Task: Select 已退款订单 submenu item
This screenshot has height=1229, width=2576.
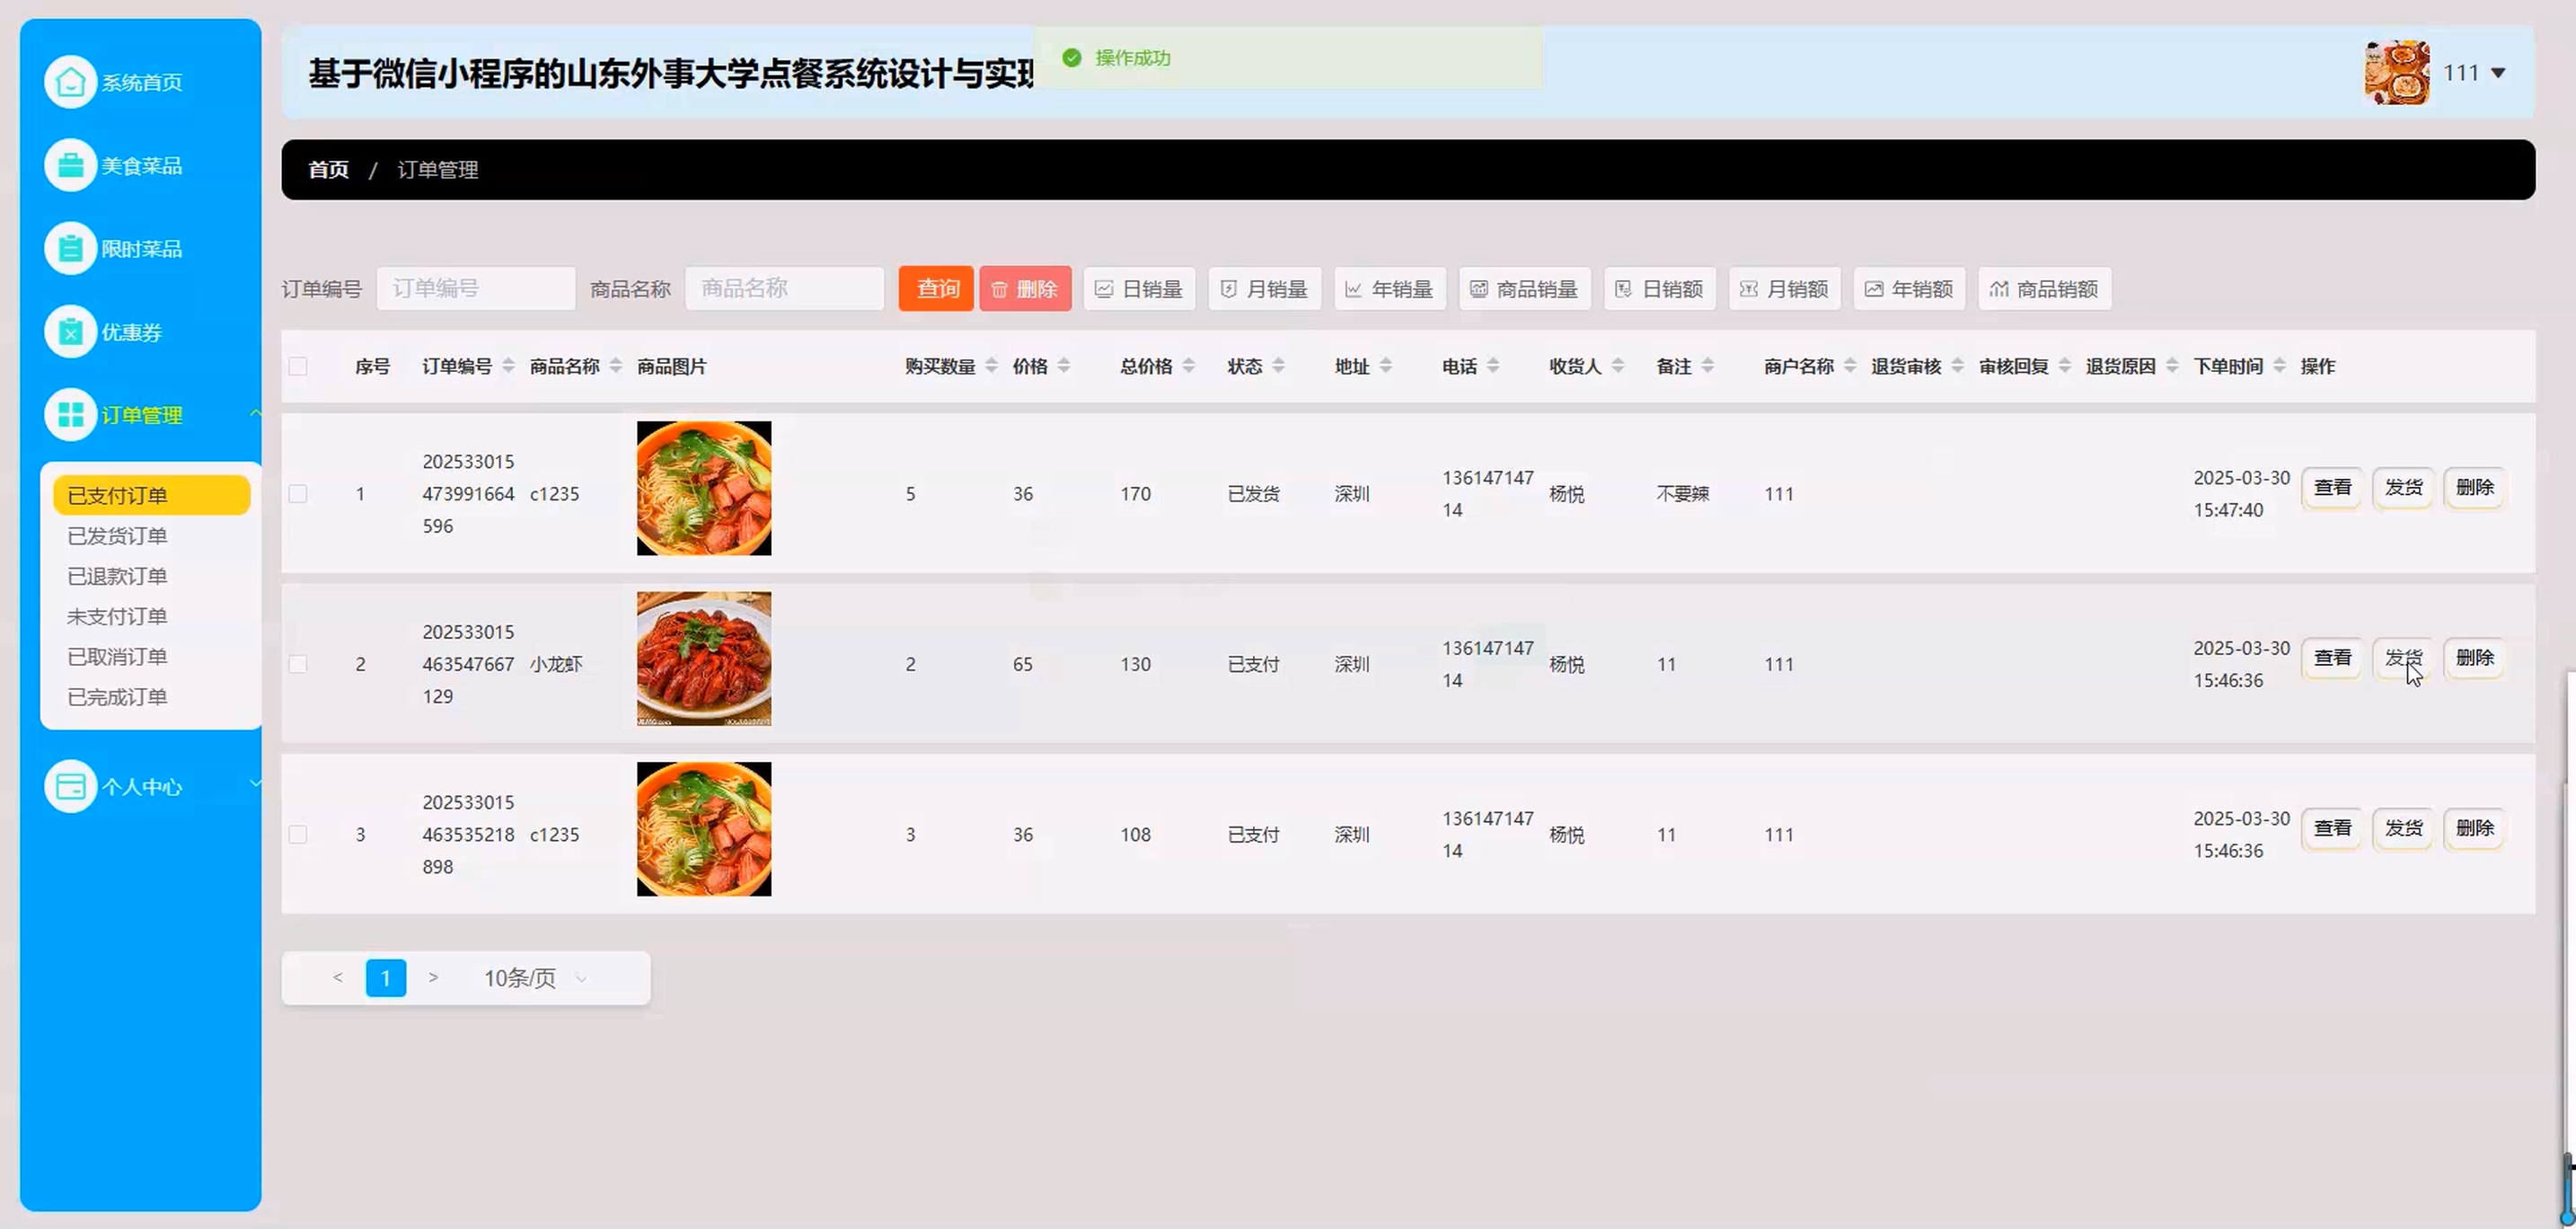Action: [x=117, y=576]
